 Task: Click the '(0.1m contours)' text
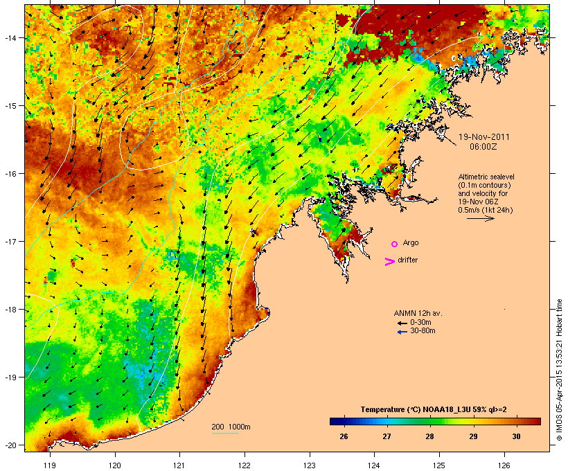[485, 185]
